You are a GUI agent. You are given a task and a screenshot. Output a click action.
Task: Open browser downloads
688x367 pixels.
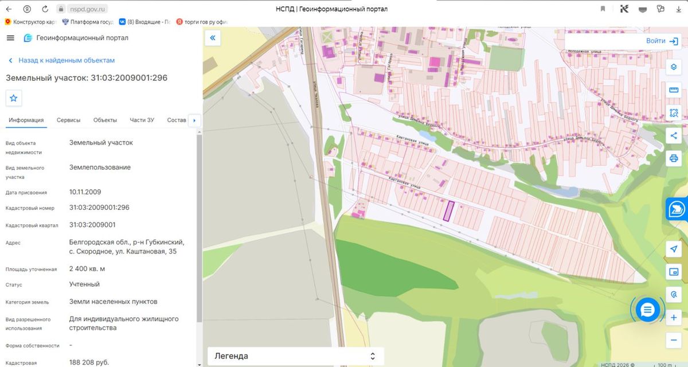tap(679, 9)
